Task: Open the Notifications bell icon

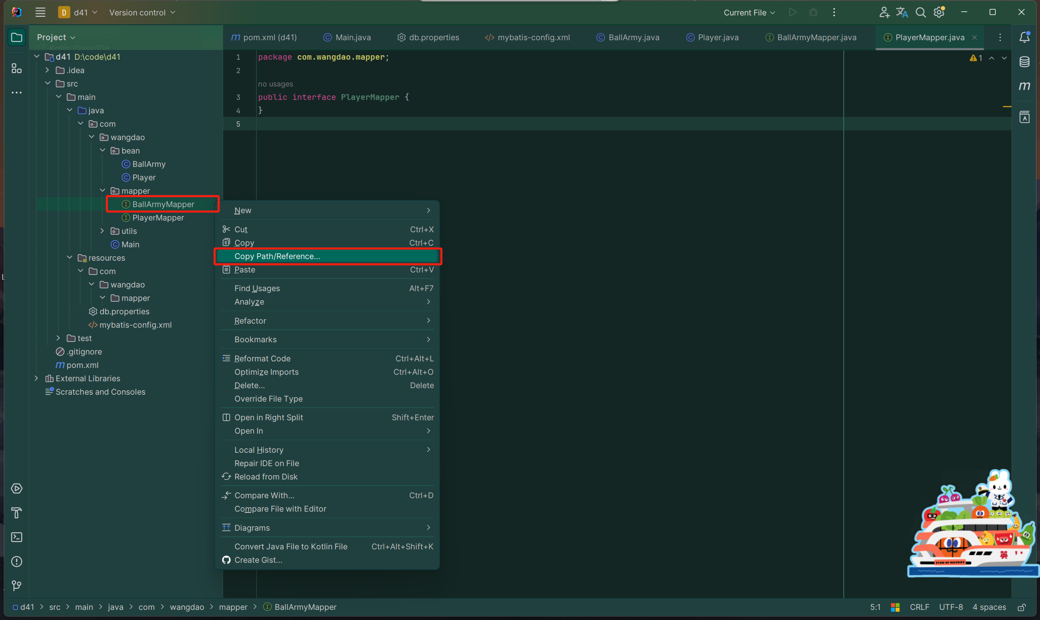Action: tap(1024, 37)
